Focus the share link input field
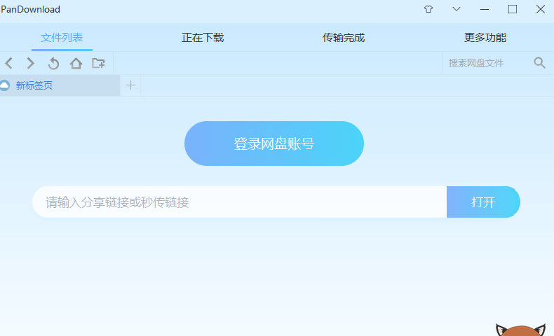554x336 pixels. tap(240, 202)
